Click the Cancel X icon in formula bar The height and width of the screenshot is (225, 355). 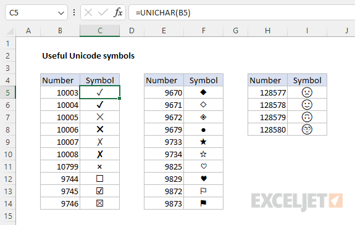pyautogui.click(x=88, y=12)
